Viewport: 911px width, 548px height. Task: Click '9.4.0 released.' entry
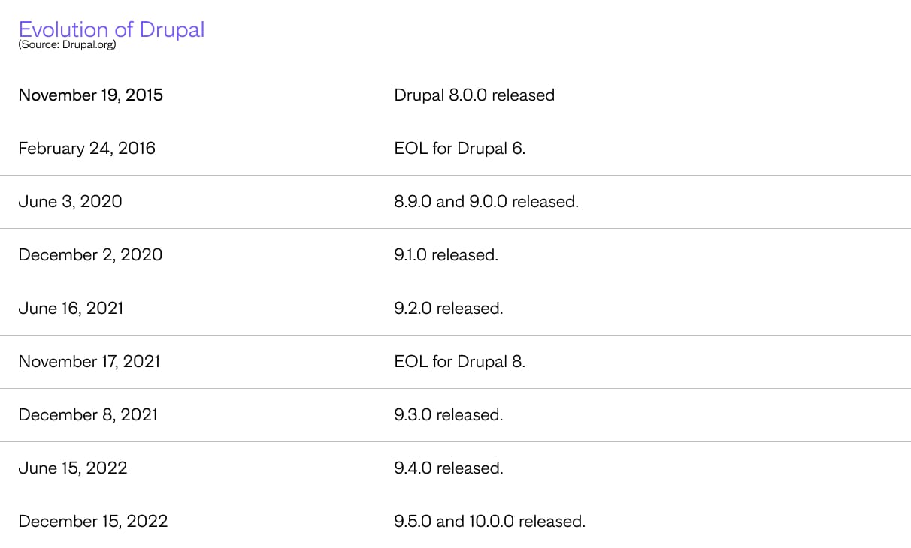(x=449, y=468)
